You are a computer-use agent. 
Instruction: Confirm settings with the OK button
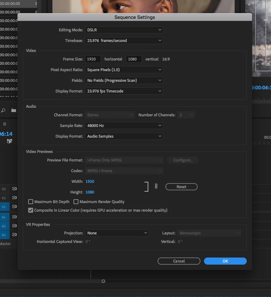[x=225, y=261]
